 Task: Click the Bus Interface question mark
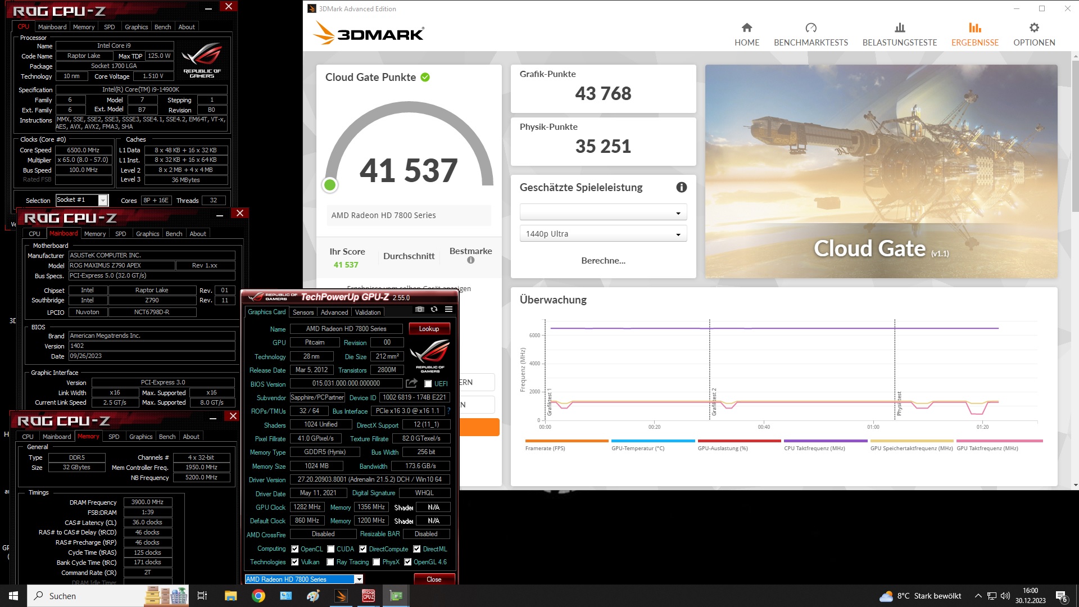tap(448, 411)
